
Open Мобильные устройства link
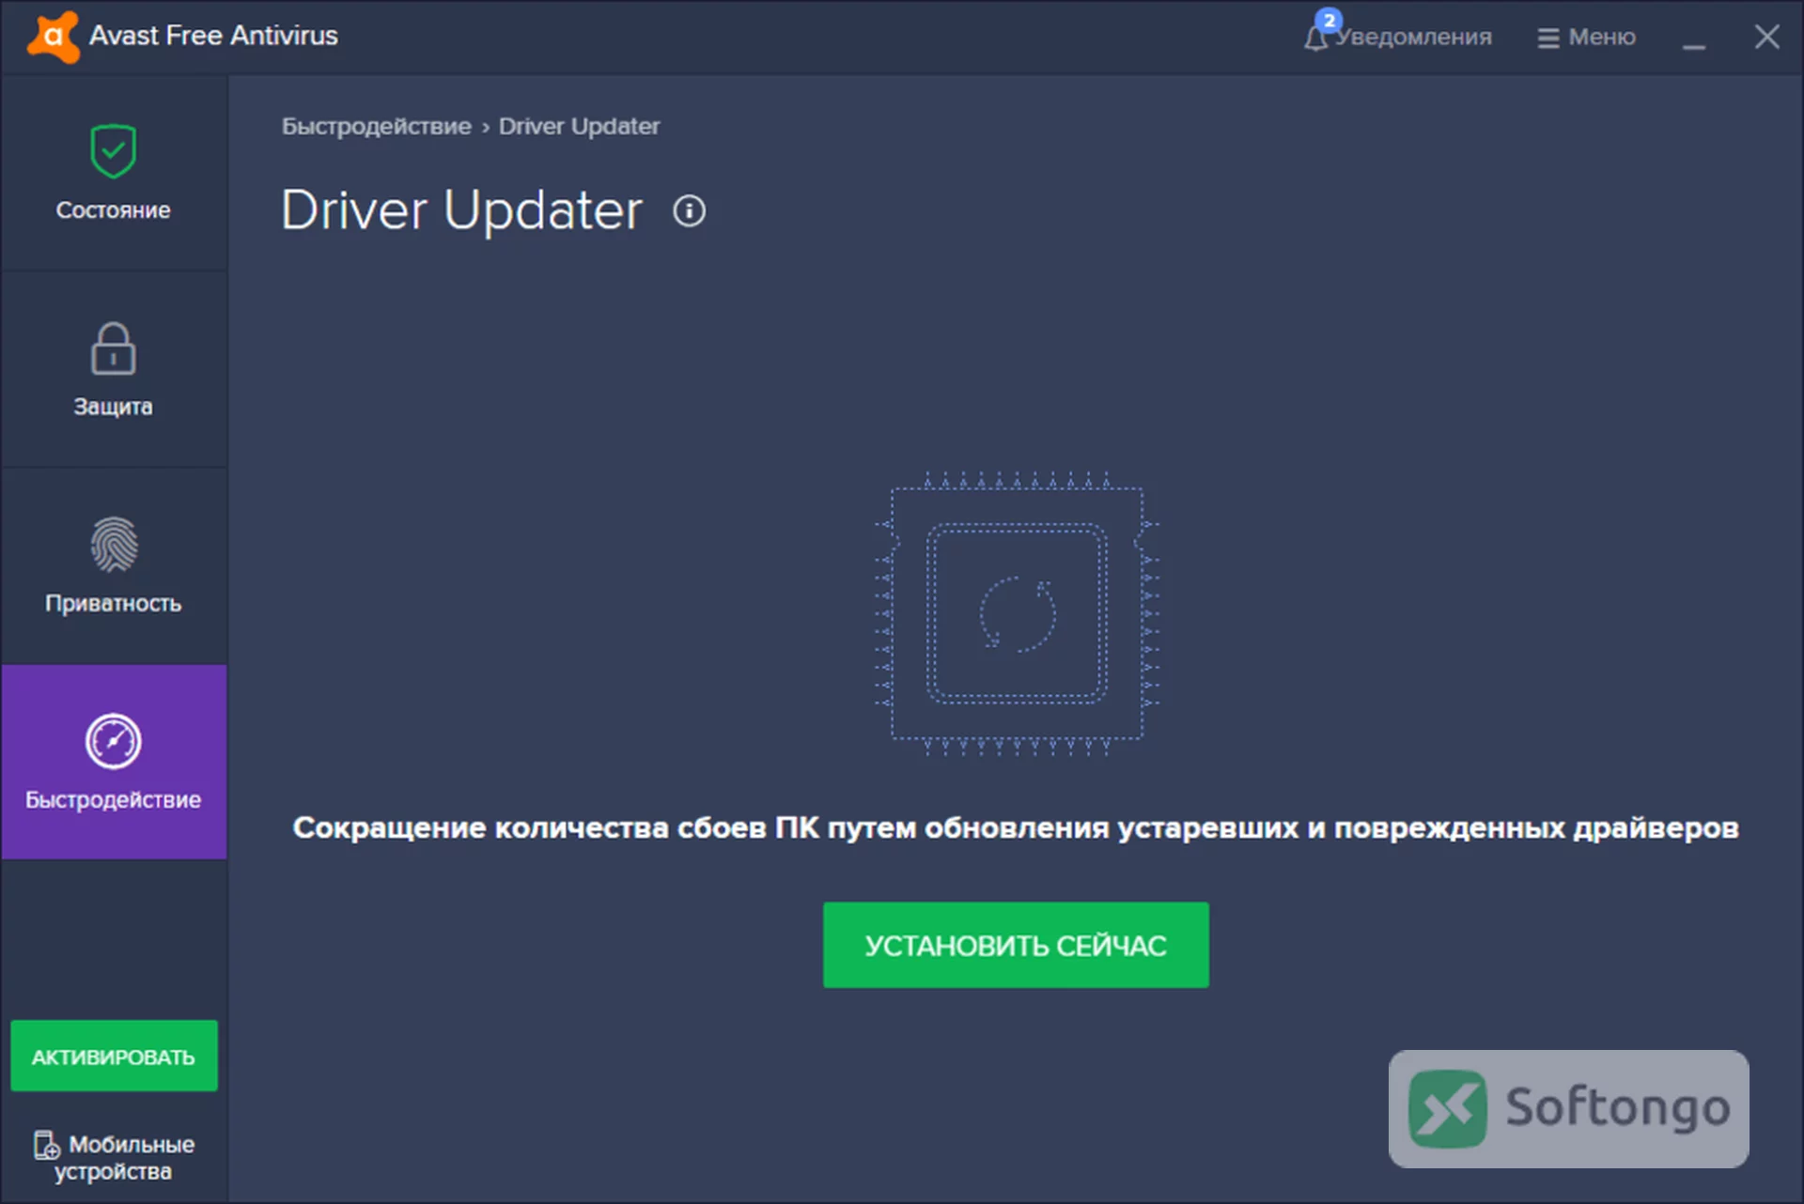pos(114,1157)
